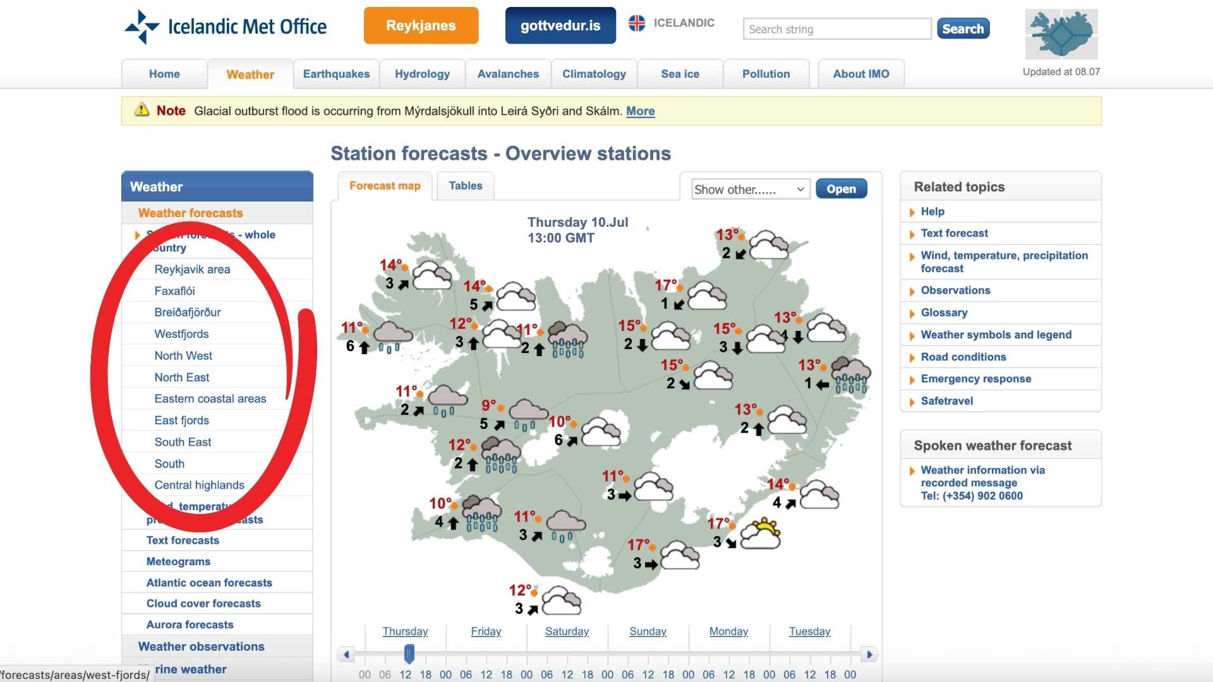Click inside the search string field
The width and height of the screenshot is (1213, 682).
pos(836,29)
